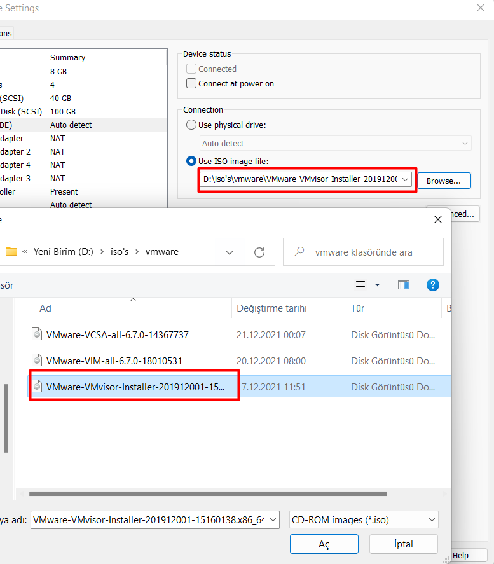
Task: Click the Help button
Action: tap(468, 556)
